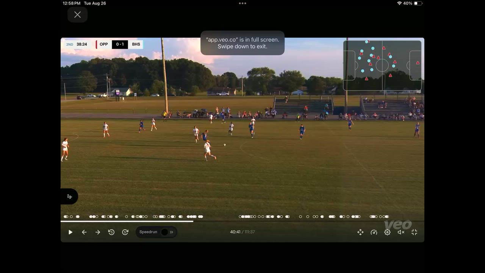This screenshot has width=485, height=273.
Task: Jump to next event with right arrow
Action: [98, 232]
